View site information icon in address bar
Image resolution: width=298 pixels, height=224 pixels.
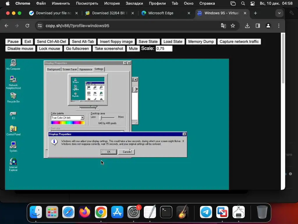click(x=40, y=26)
